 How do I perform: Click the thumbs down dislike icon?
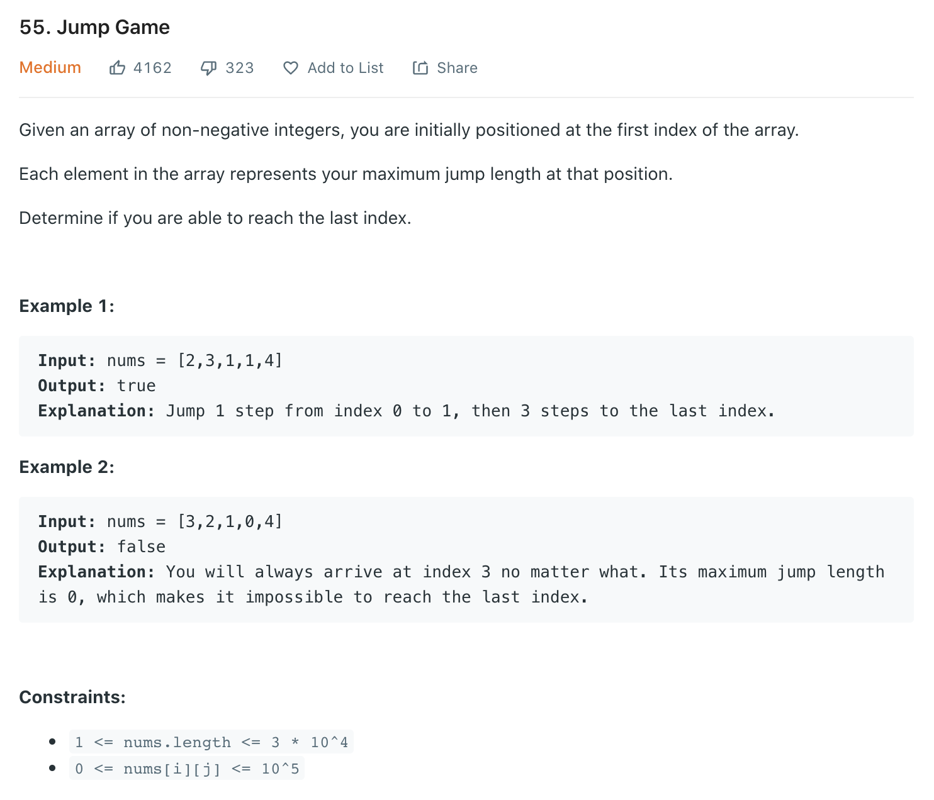(x=208, y=68)
